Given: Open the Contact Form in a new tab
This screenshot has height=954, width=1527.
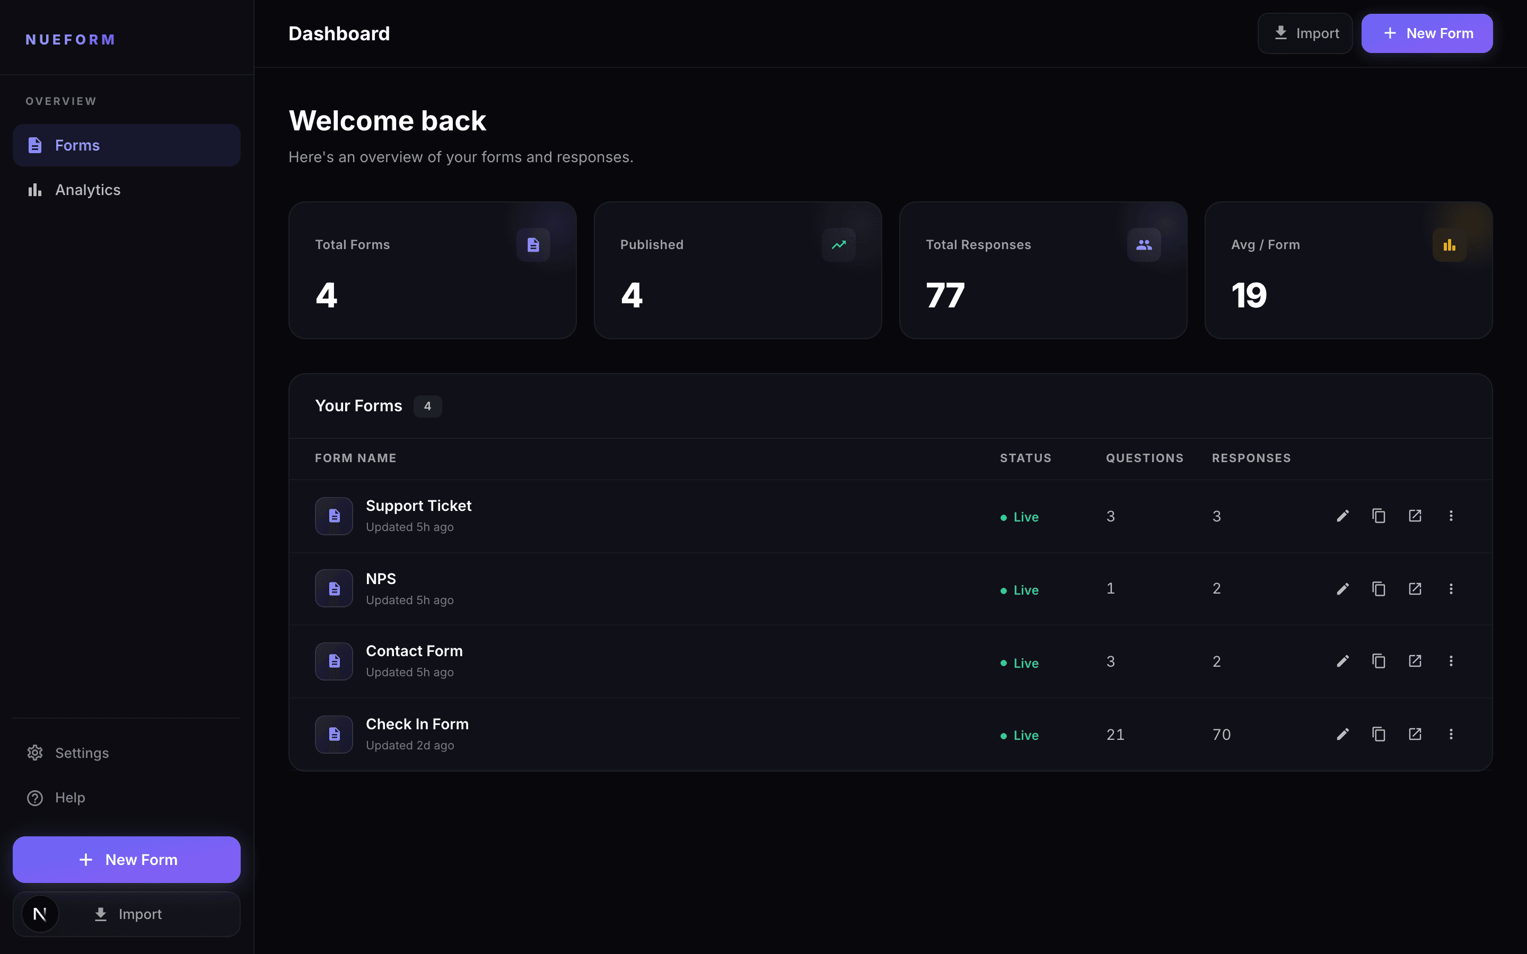Looking at the screenshot, I should [x=1415, y=660].
